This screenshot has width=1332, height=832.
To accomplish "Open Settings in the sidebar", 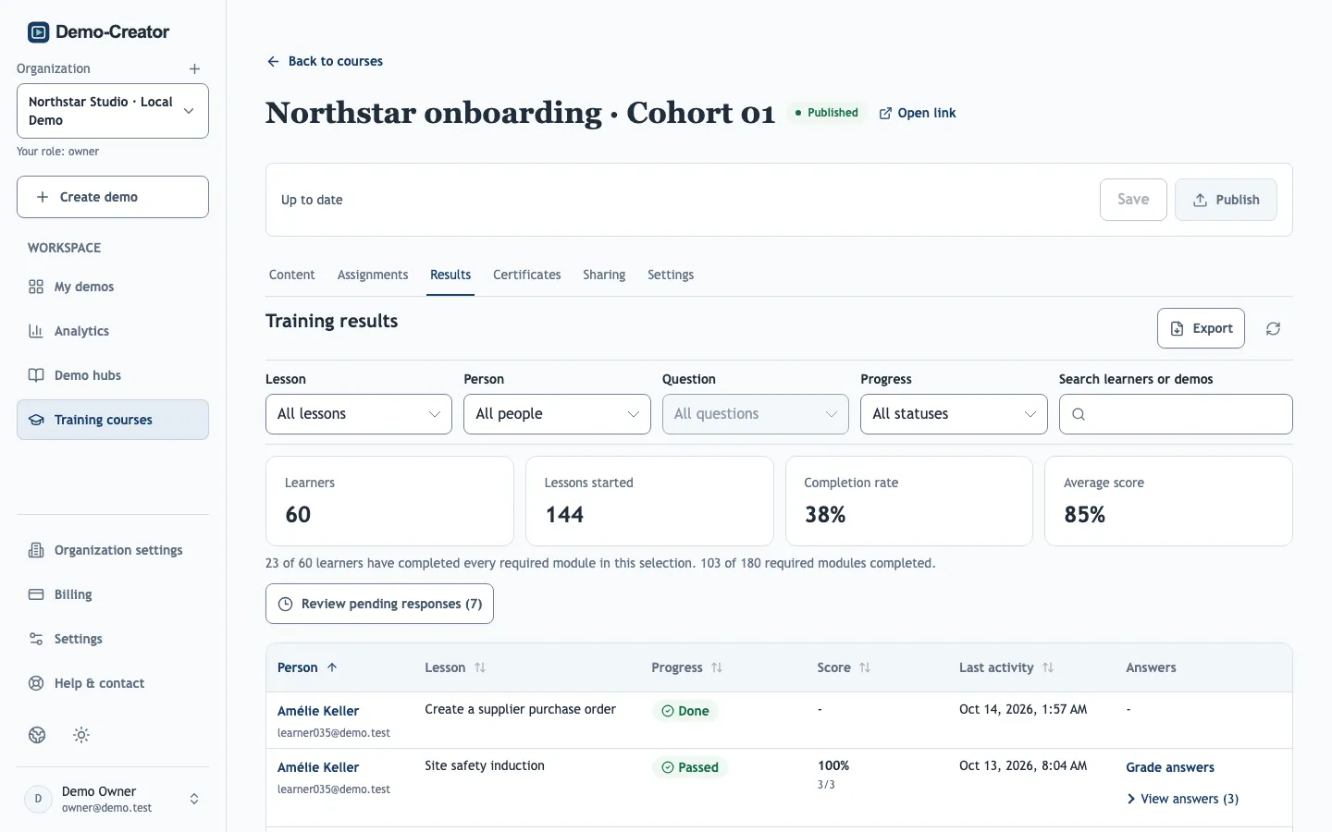I will coord(113,639).
